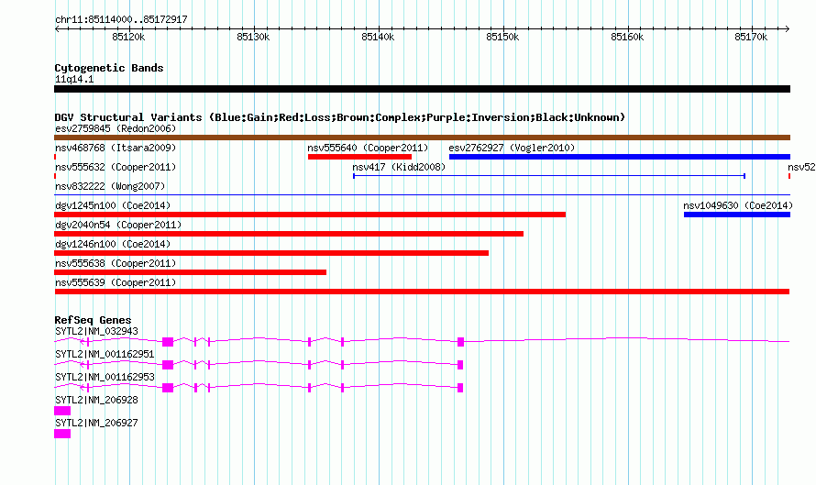816x485 pixels.
Task: Click the red dgv1245n100 loss bar
Action: [310, 215]
